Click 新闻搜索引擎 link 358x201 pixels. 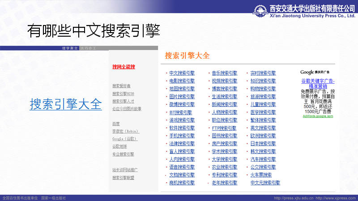pos(225,105)
